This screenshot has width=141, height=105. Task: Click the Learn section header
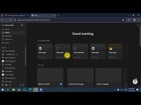click(x=41, y=65)
